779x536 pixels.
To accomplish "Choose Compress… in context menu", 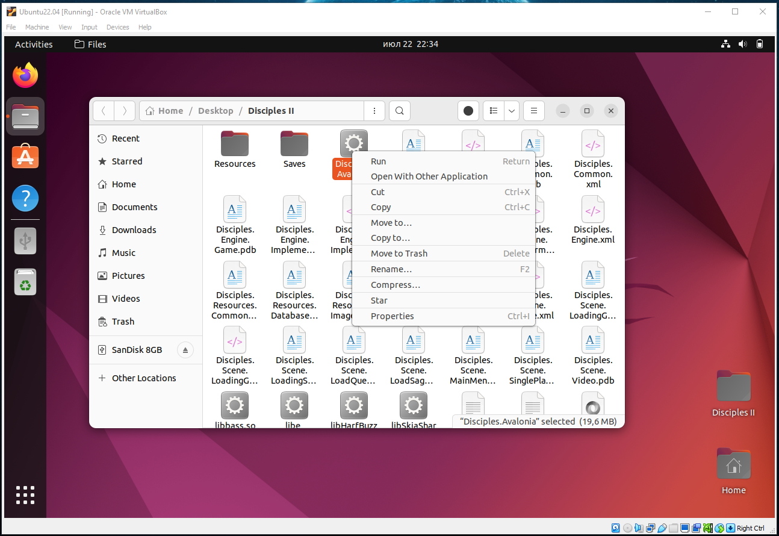I will 444,285.
